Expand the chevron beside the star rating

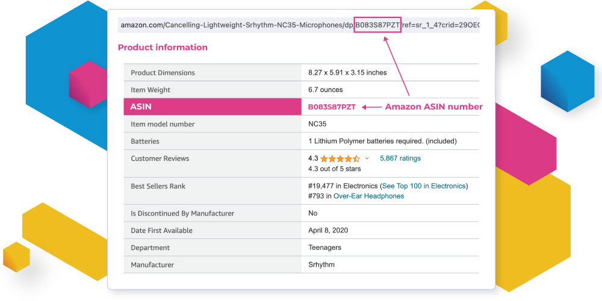(x=367, y=159)
